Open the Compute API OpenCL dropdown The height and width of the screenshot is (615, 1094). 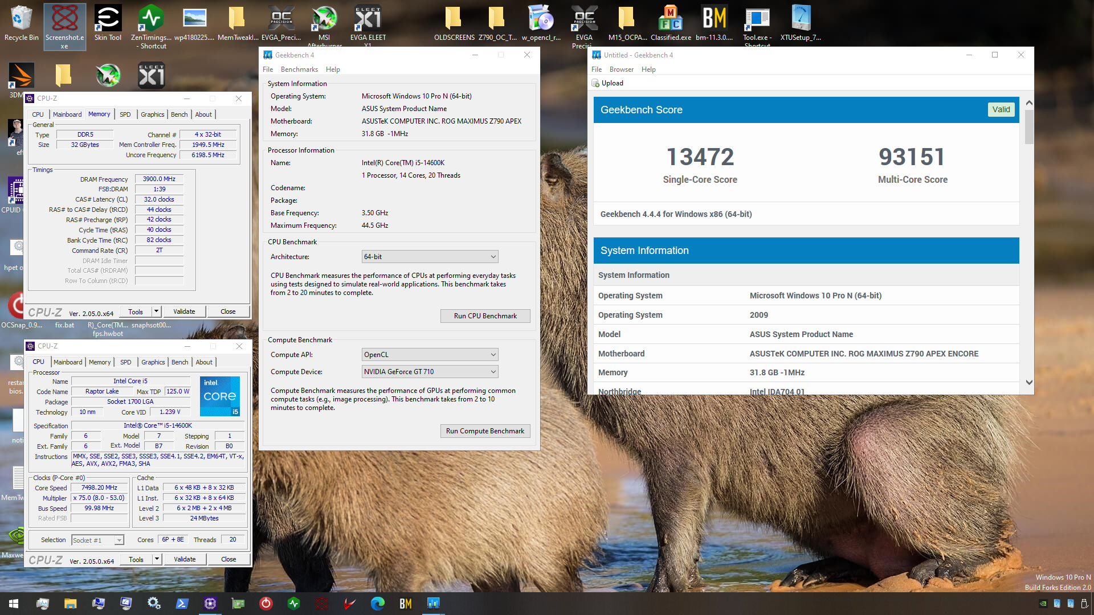point(430,355)
